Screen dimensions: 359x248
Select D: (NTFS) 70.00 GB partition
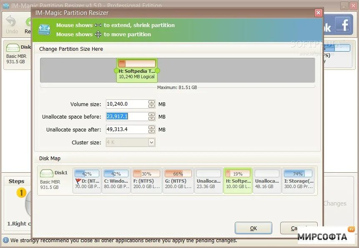tap(87, 181)
